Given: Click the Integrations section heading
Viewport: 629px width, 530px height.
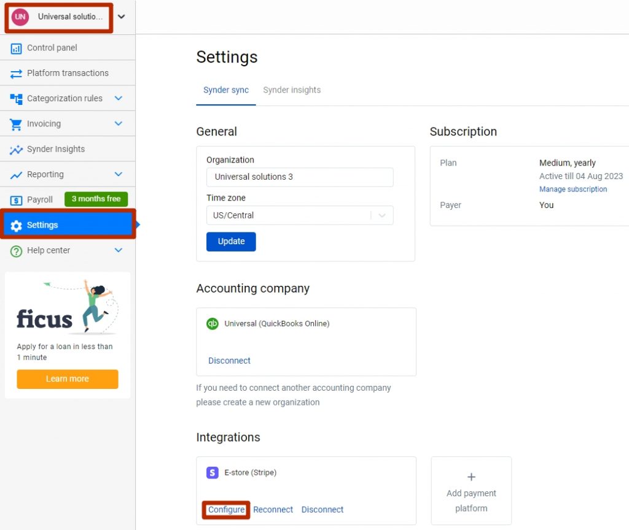Looking at the screenshot, I should tap(228, 437).
